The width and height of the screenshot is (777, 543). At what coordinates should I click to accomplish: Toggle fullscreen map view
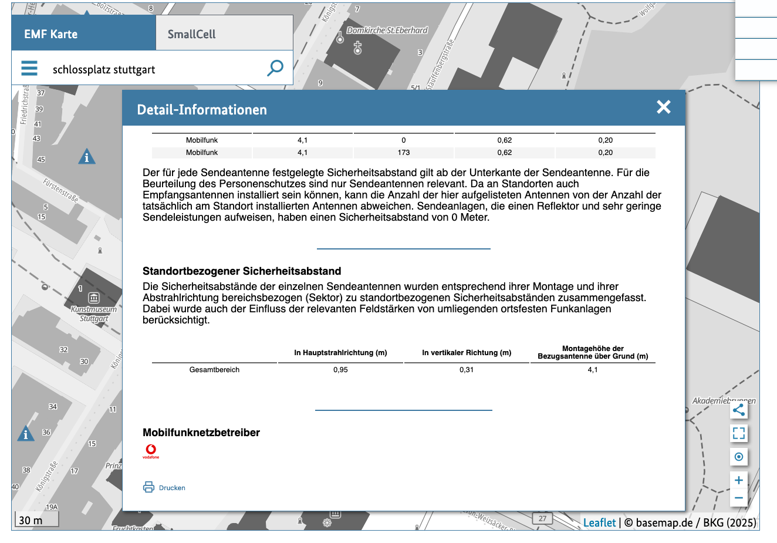[x=739, y=433]
